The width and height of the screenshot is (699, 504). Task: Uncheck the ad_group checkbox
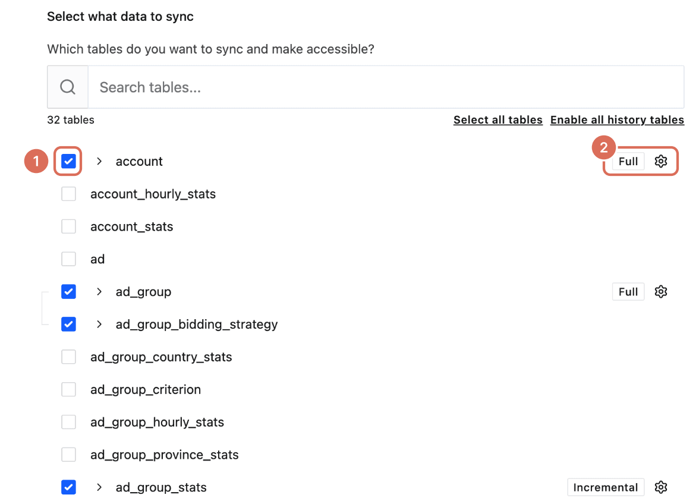(x=69, y=291)
